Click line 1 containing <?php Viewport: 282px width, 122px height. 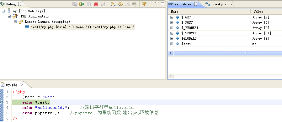tap(19, 92)
